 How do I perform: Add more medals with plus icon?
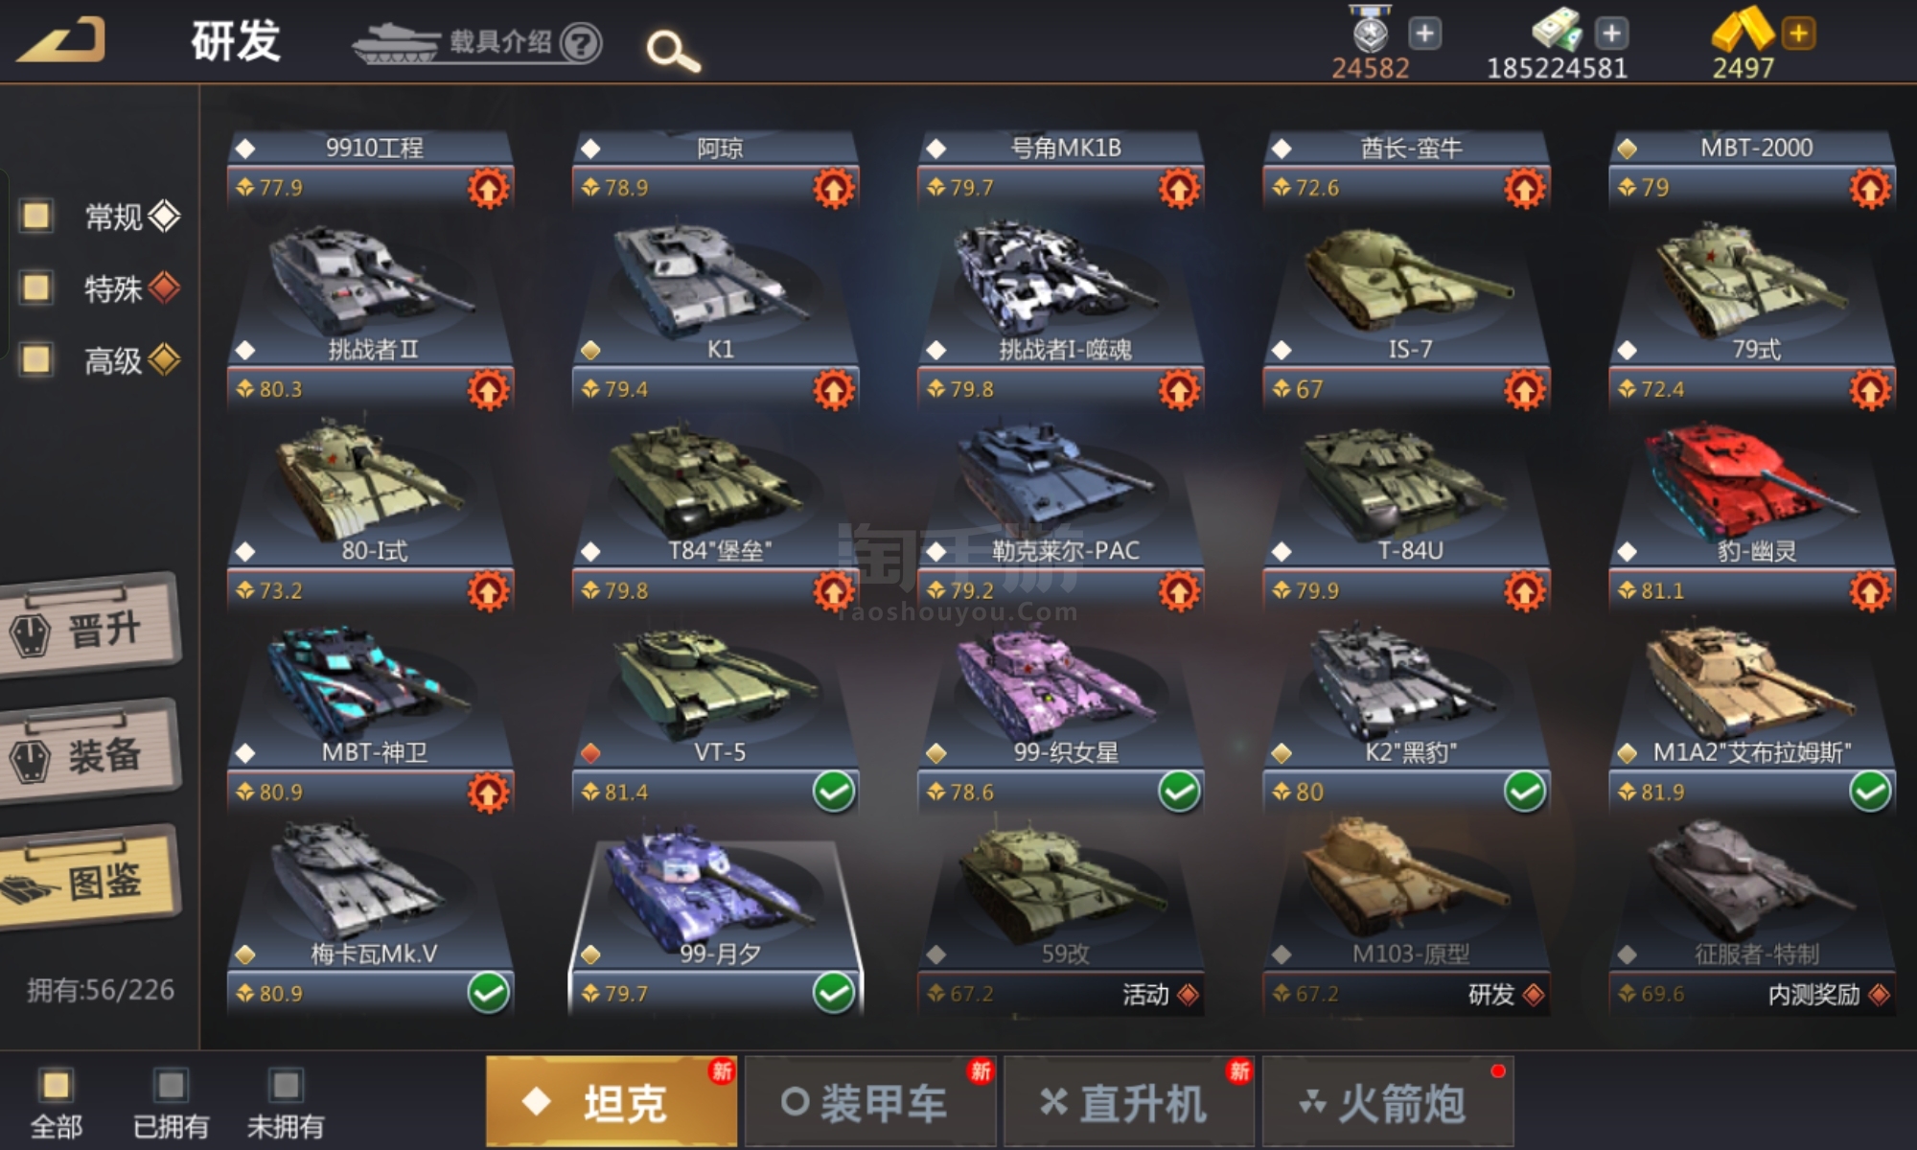pos(1424,34)
